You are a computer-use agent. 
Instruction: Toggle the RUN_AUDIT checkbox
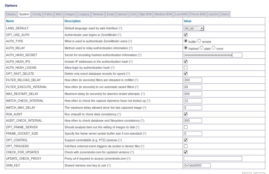coord(186,114)
